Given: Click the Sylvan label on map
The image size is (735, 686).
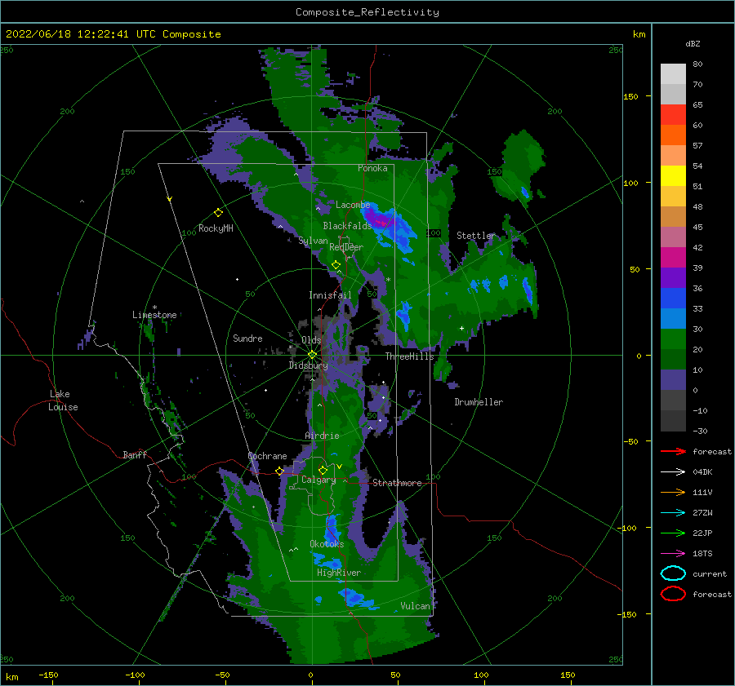Looking at the screenshot, I should [x=313, y=241].
